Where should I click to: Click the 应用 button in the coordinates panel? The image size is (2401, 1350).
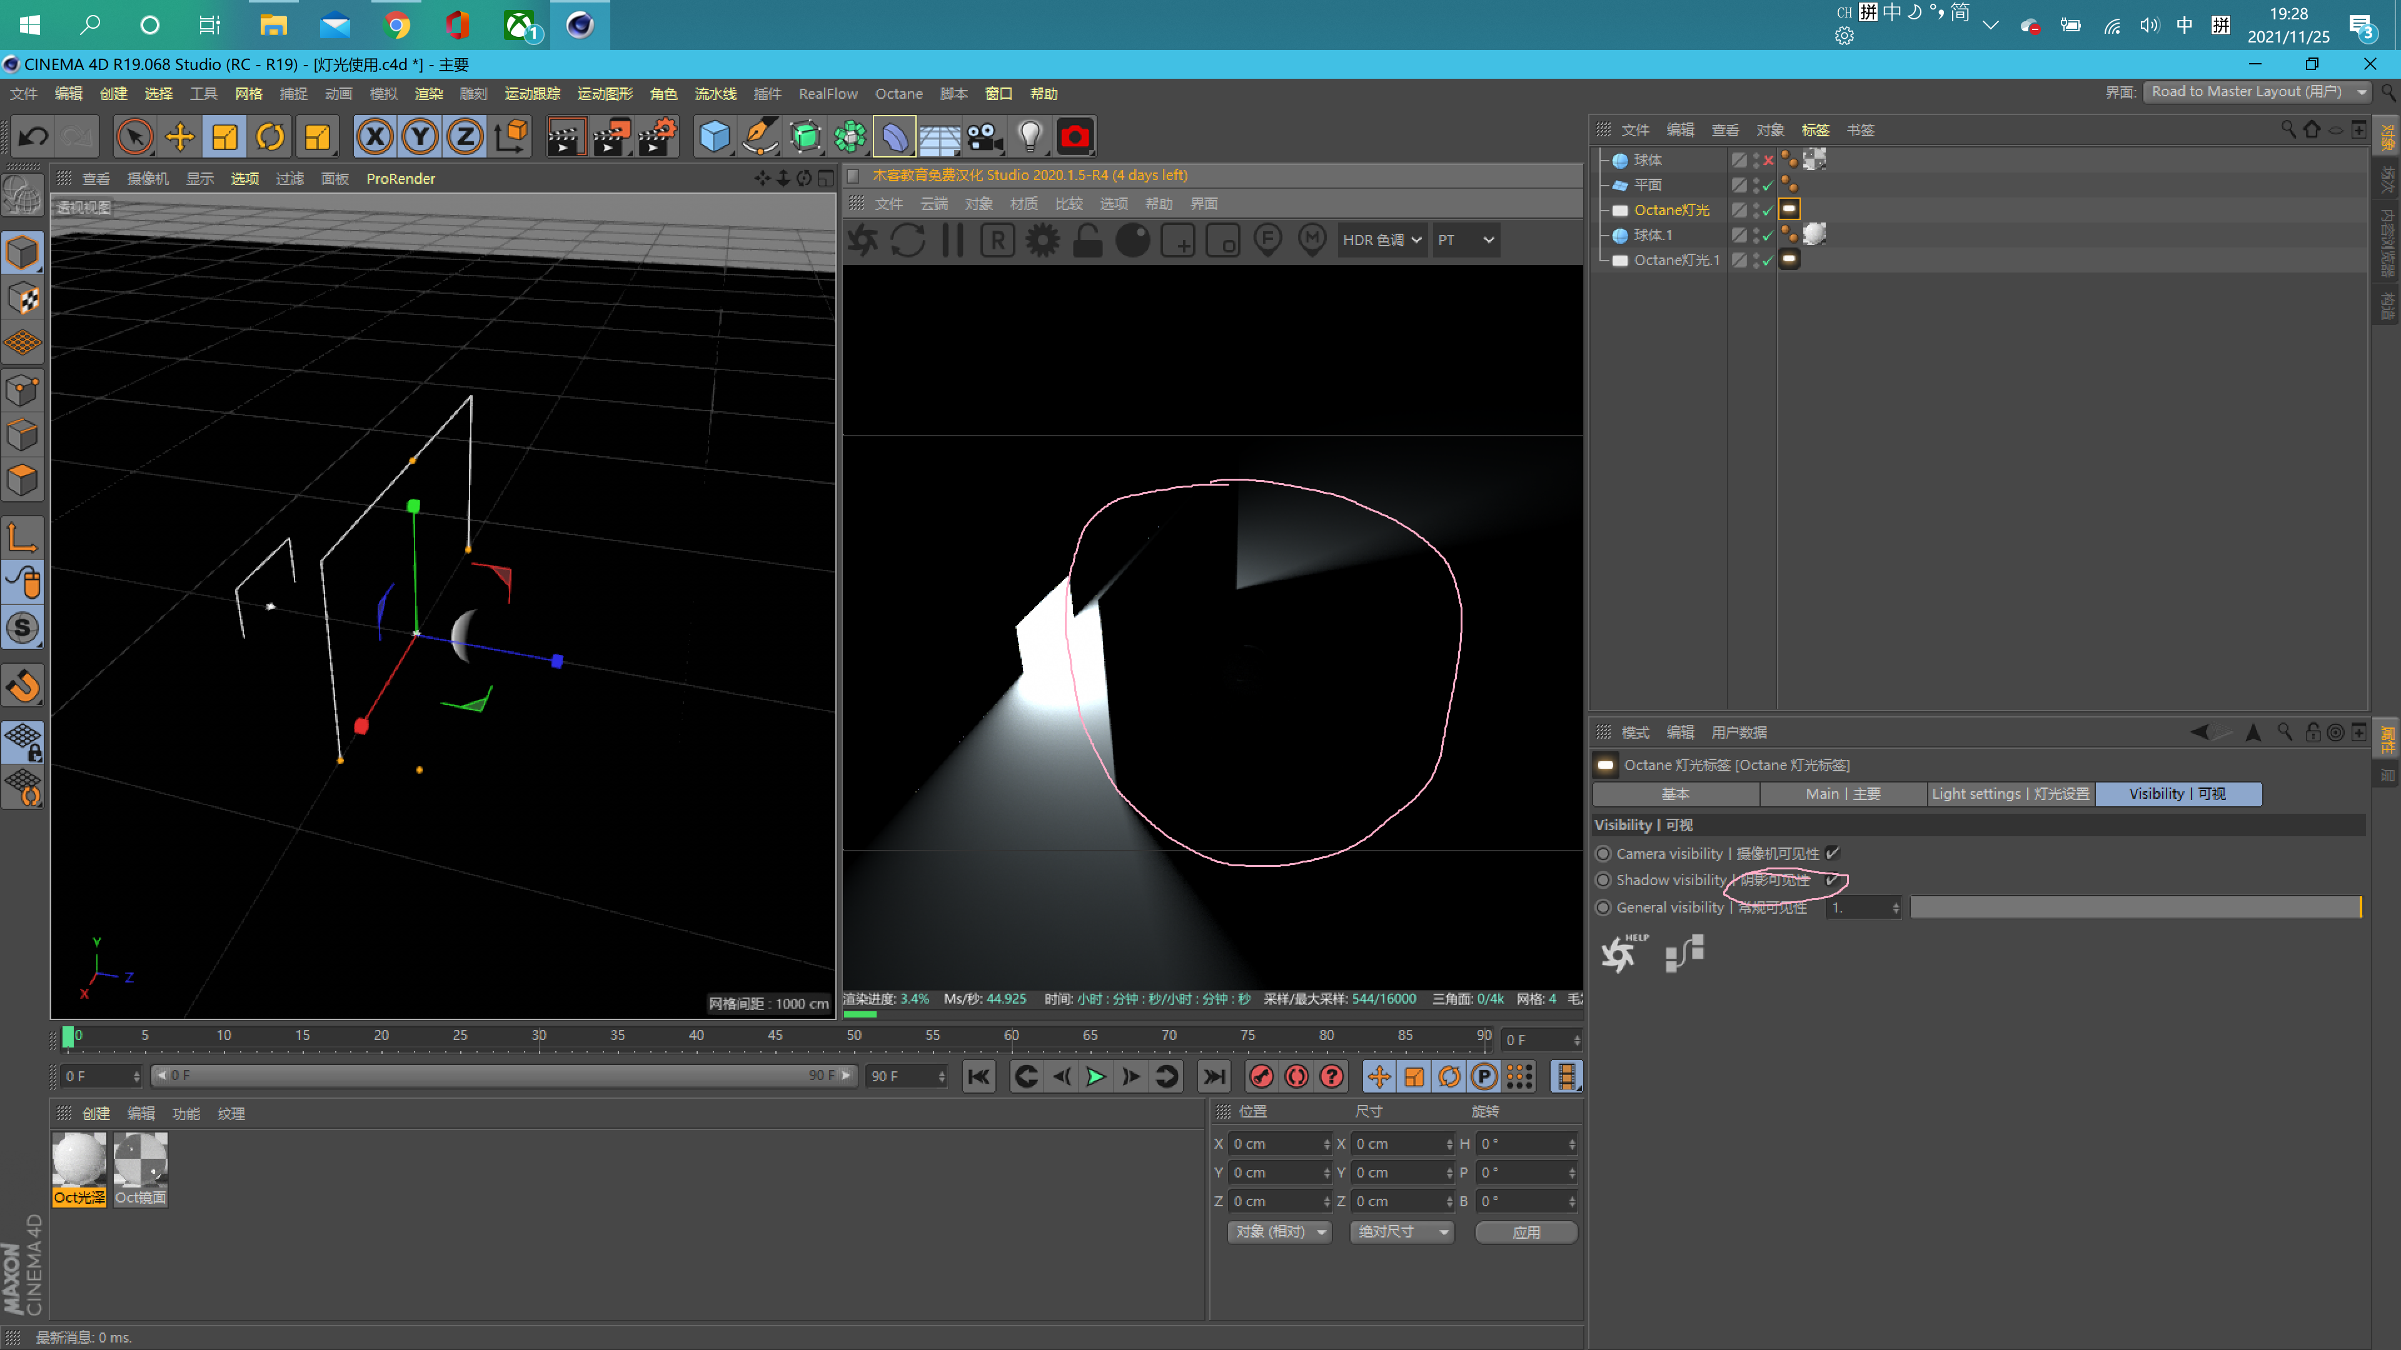1526,1232
